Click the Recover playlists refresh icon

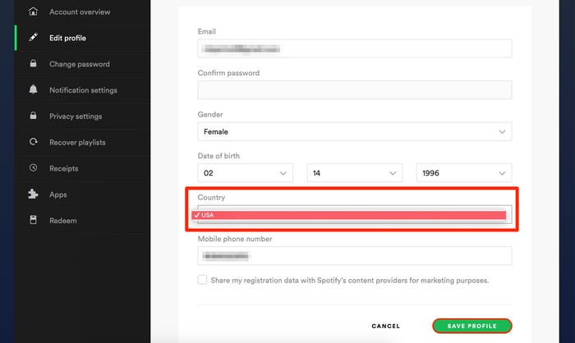pyautogui.click(x=33, y=142)
